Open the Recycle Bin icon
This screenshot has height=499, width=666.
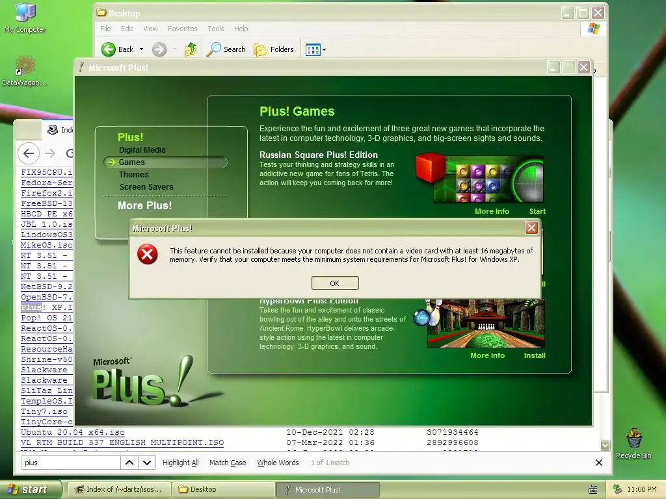[633, 443]
